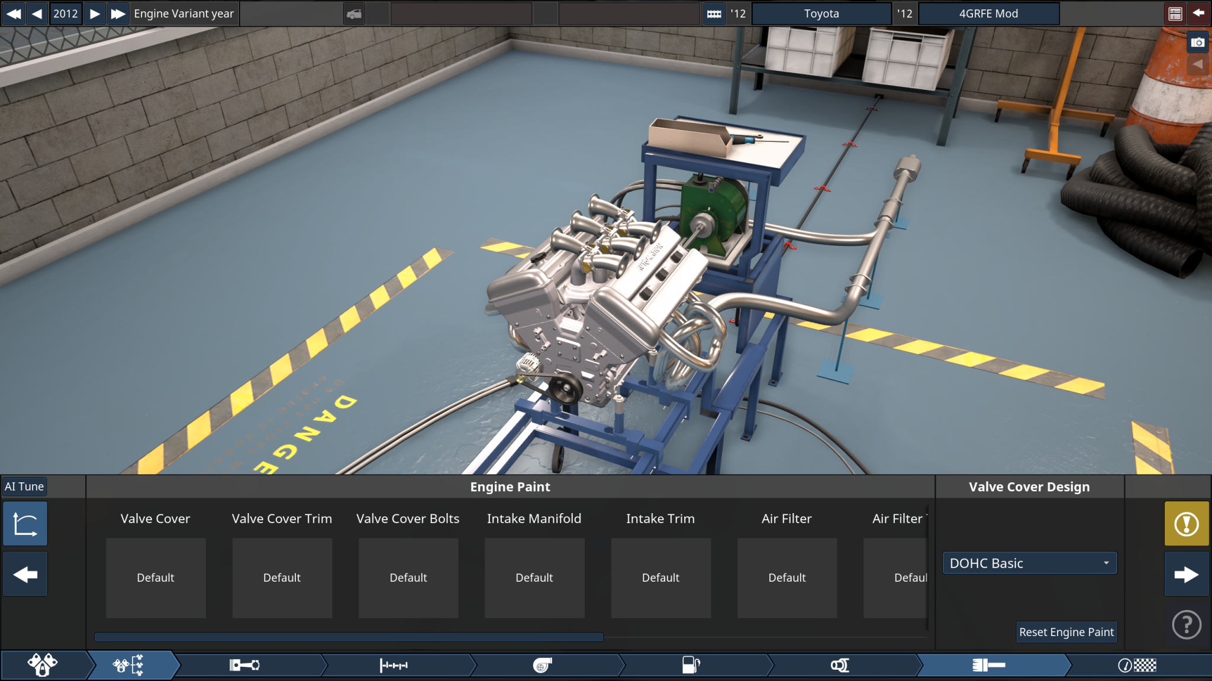The width and height of the screenshot is (1212, 681).
Task: Open the engine test checkered flag tab
Action: tap(1136, 665)
